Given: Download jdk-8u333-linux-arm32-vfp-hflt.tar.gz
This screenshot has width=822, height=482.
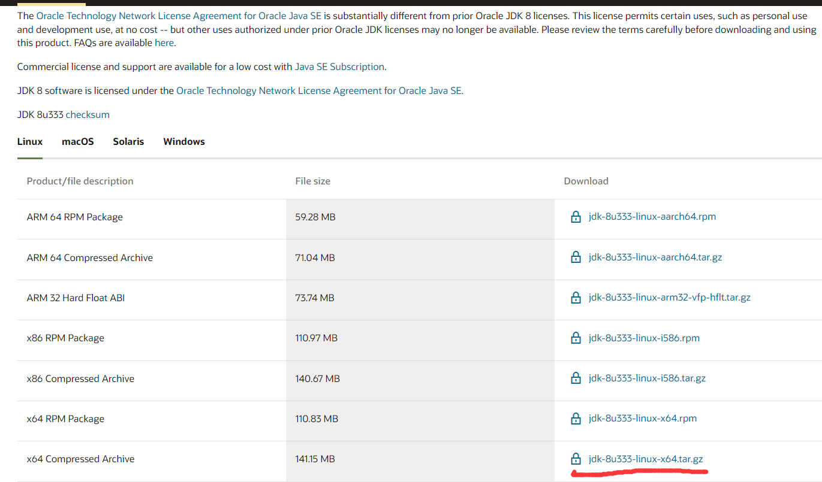Looking at the screenshot, I should pyautogui.click(x=670, y=298).
